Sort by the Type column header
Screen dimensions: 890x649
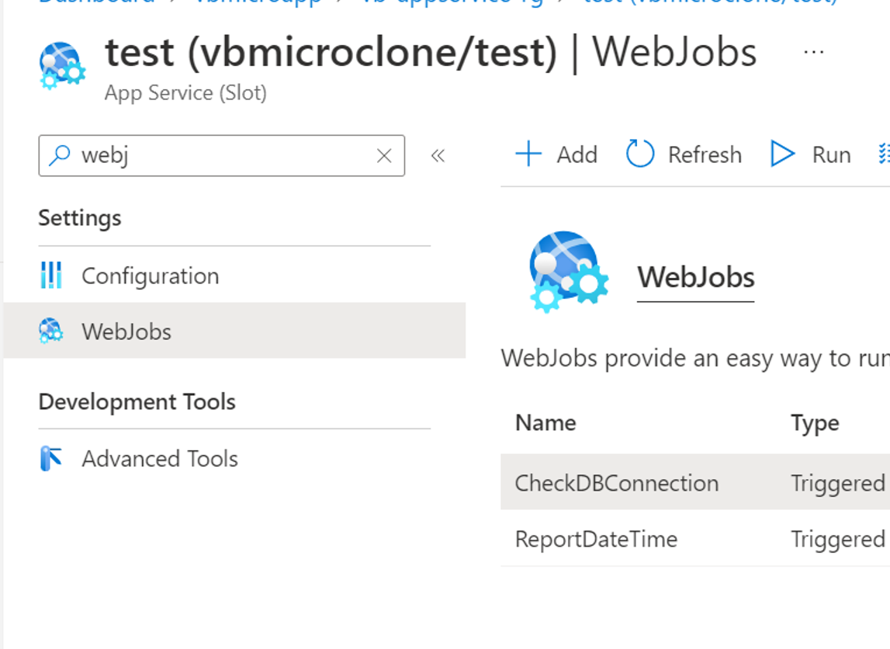point(815,424)
